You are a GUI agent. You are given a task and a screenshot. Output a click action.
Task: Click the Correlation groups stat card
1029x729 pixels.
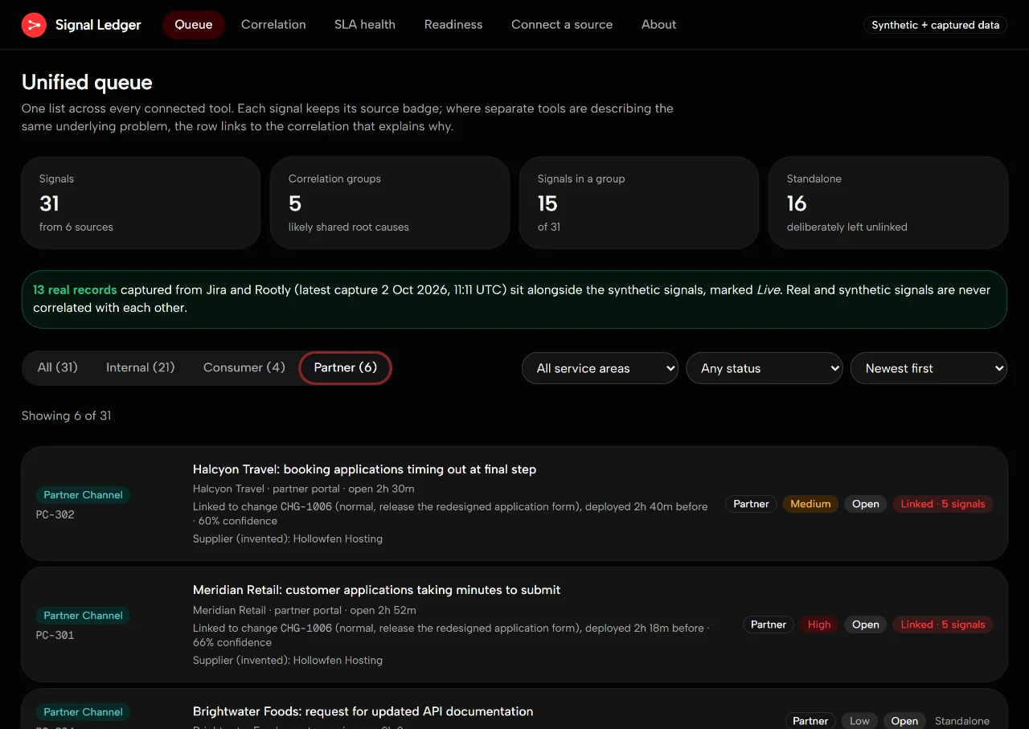tap(390, 203)
